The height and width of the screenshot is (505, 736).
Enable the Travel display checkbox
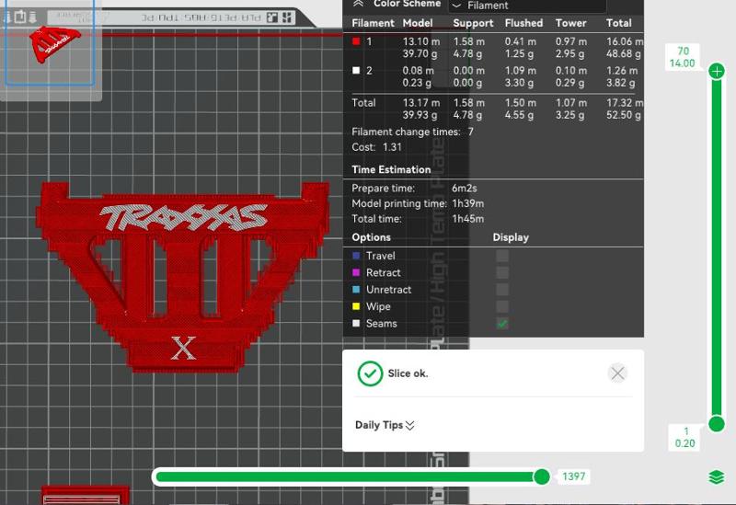click(502, 256)
